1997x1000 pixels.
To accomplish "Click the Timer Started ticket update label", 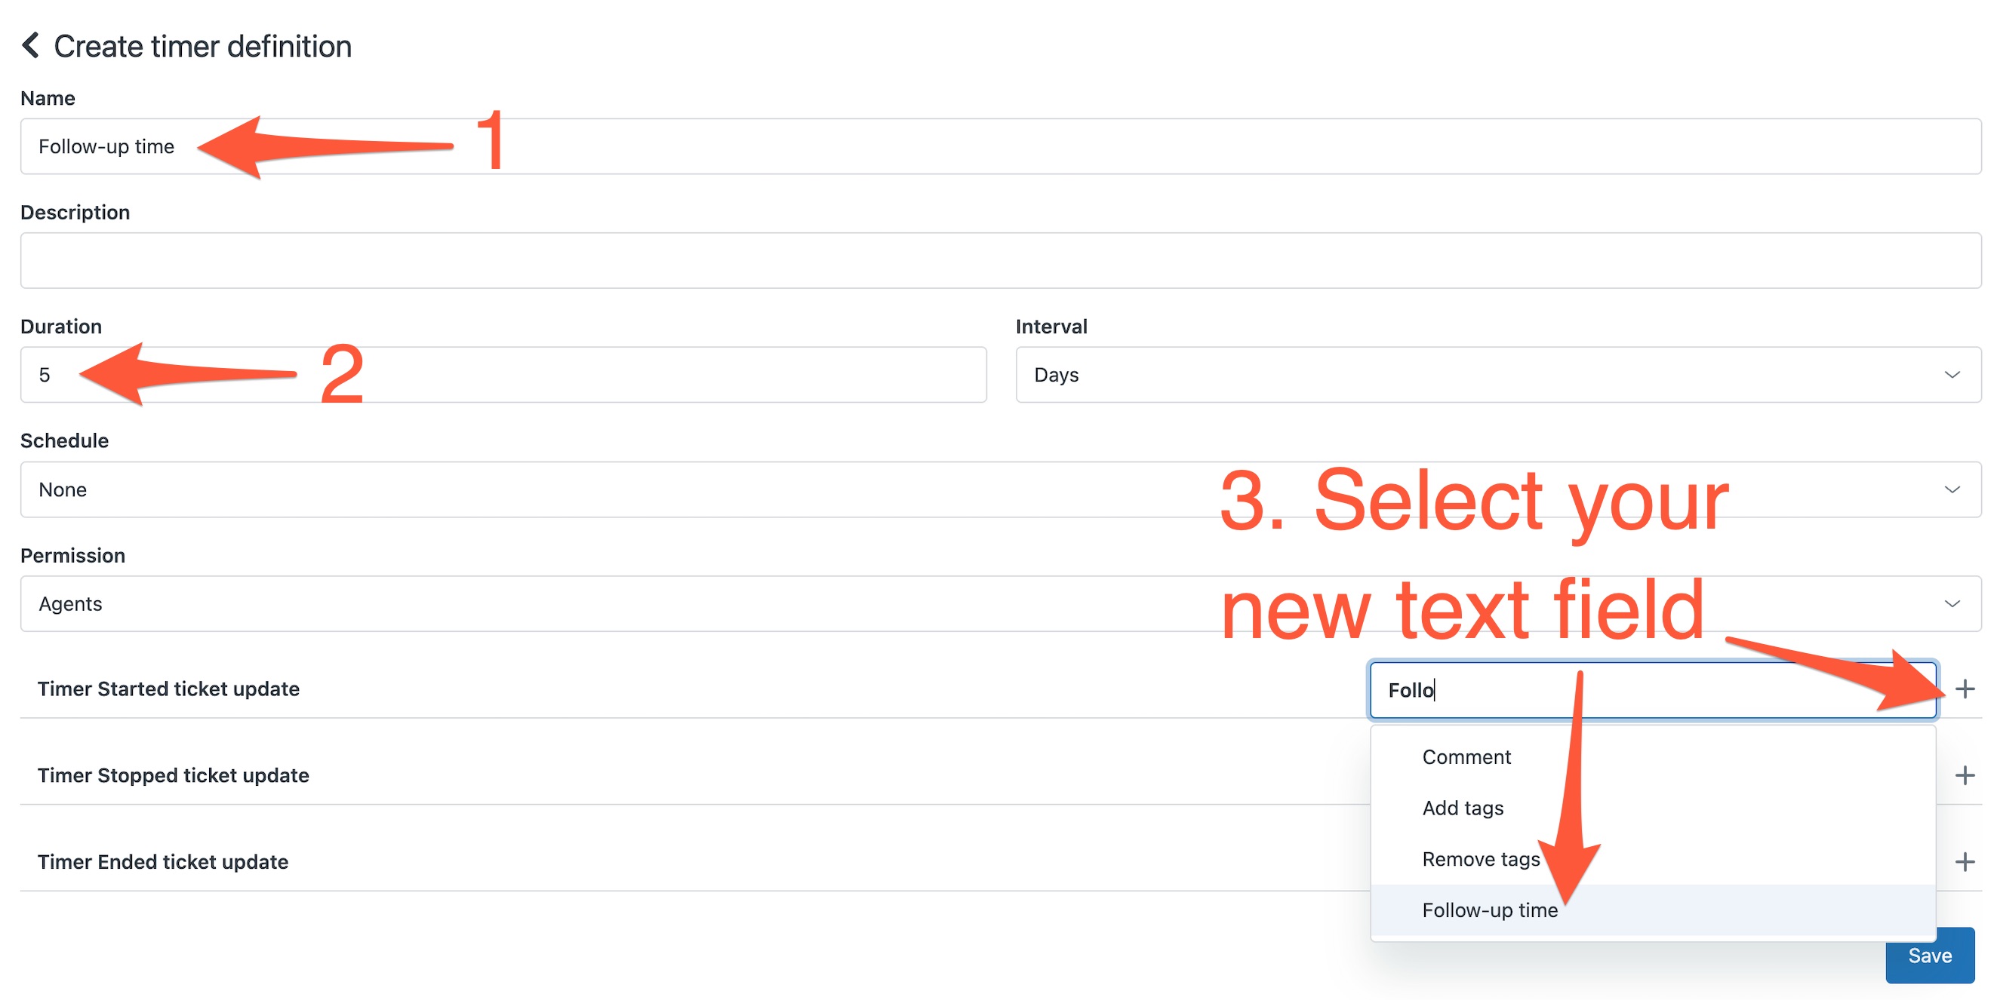I will click(x=168, y=689).
